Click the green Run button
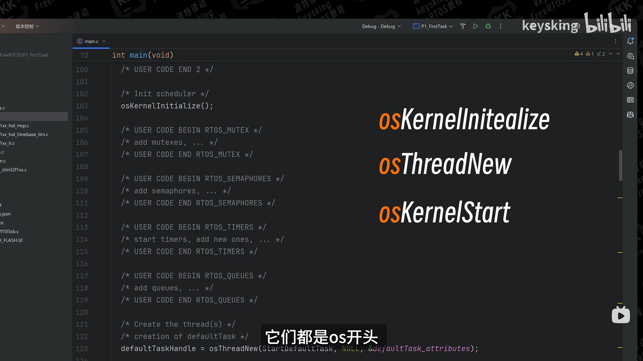 tap(475, 26)
